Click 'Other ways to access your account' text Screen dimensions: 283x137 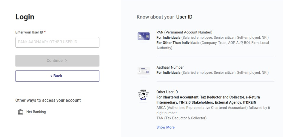click(48, 100)
